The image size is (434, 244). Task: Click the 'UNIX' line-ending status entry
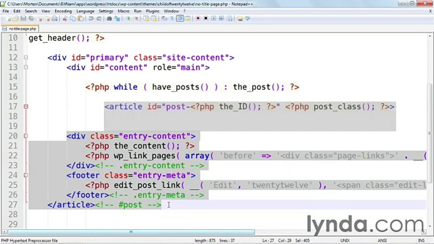(x=345, y=241)
